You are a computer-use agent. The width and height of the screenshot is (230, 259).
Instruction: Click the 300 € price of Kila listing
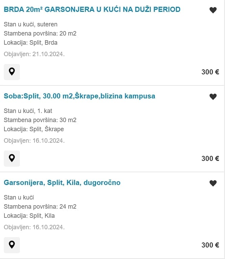[210, 245]
